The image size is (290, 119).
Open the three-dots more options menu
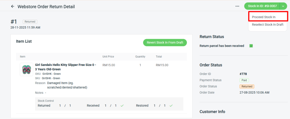coord(237,6)
